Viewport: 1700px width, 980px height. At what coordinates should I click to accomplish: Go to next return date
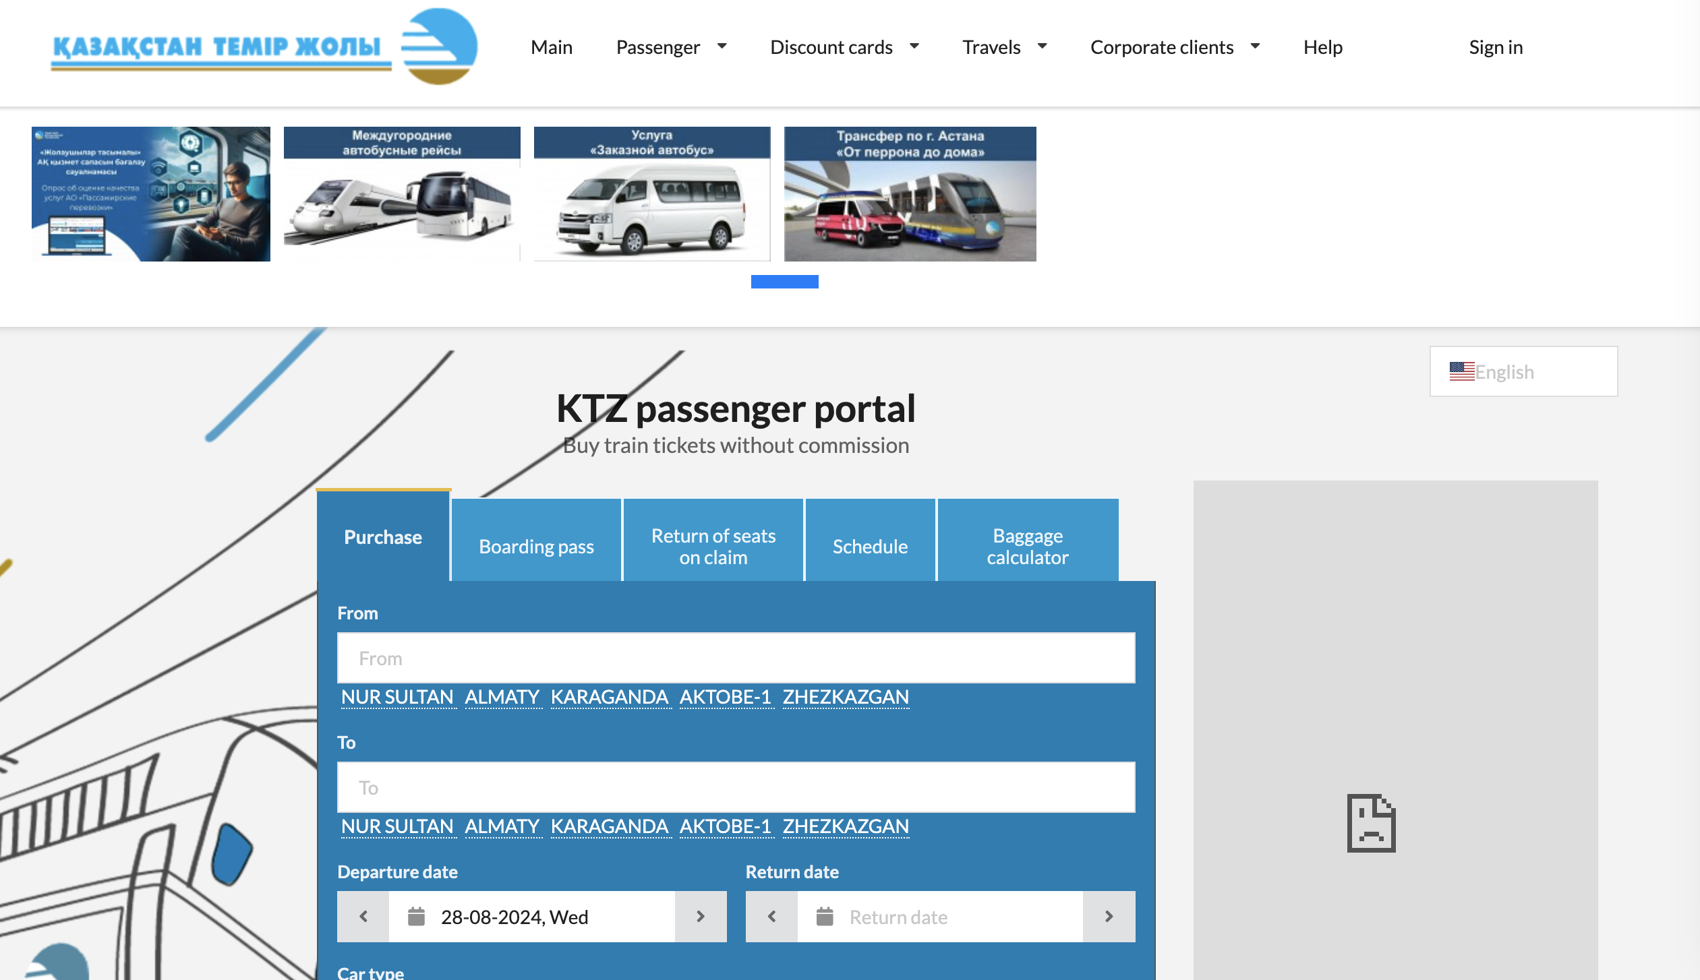click(x=1109, y=917)
